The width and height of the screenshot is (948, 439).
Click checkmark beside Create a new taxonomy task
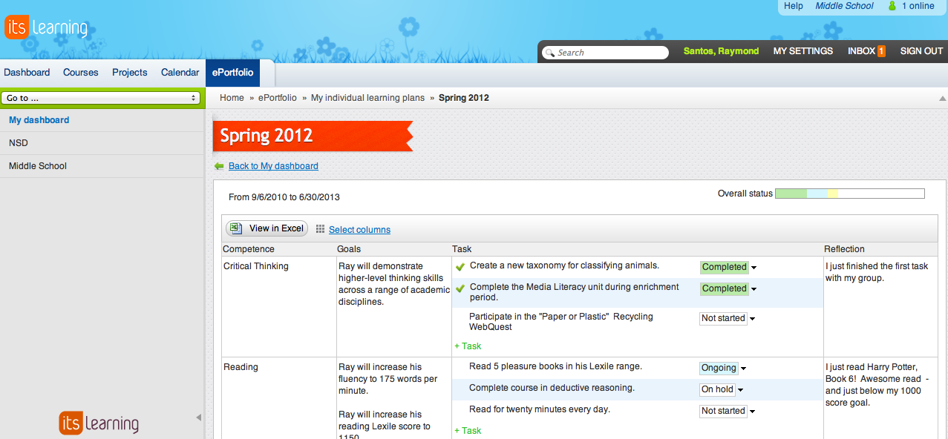[460, 266]
